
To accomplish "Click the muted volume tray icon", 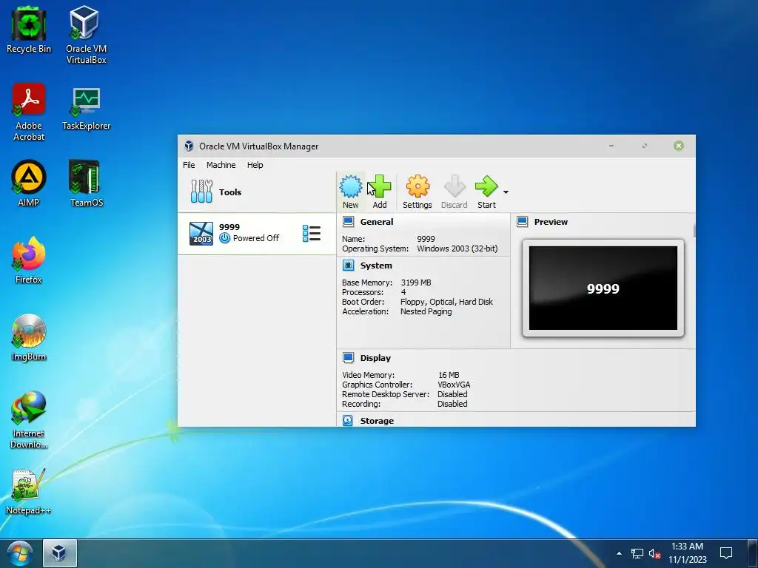I will [654, 553].
